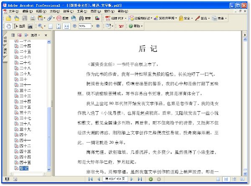
Task: Open the 视图 View menu
Action: (41, 11)
